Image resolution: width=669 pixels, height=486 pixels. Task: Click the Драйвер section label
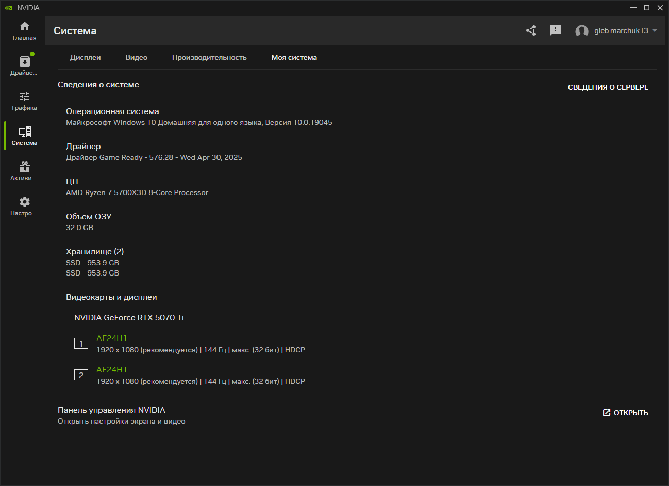click(83, 147)
